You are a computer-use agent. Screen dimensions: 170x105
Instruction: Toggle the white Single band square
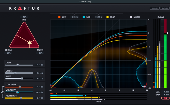(x=131, y=17)
